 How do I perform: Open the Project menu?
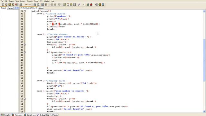click(x=23, y=1)
